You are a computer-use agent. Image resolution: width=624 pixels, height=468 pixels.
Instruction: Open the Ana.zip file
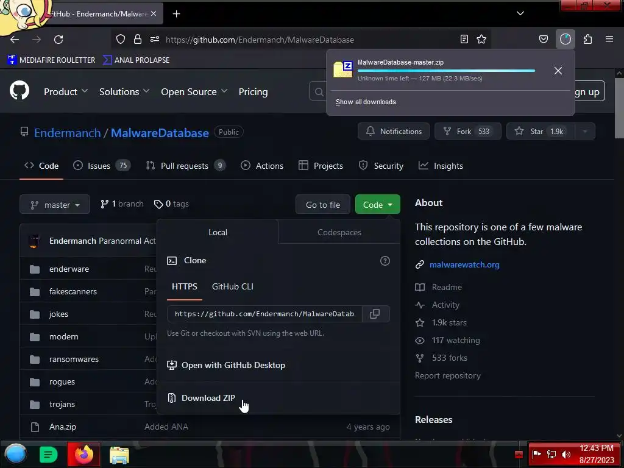click(x=63, y=427)
